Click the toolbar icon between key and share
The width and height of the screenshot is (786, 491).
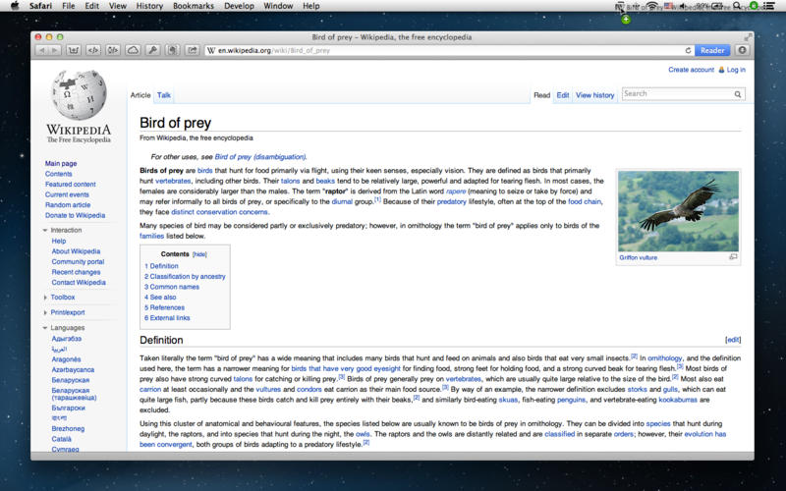[173, 51]
